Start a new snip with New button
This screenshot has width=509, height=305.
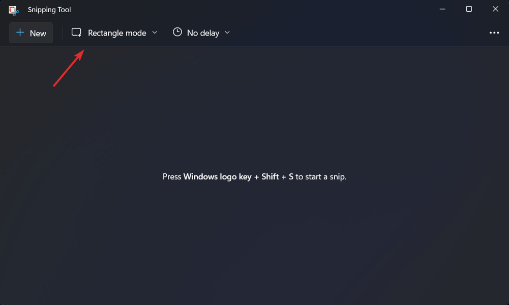31,33
